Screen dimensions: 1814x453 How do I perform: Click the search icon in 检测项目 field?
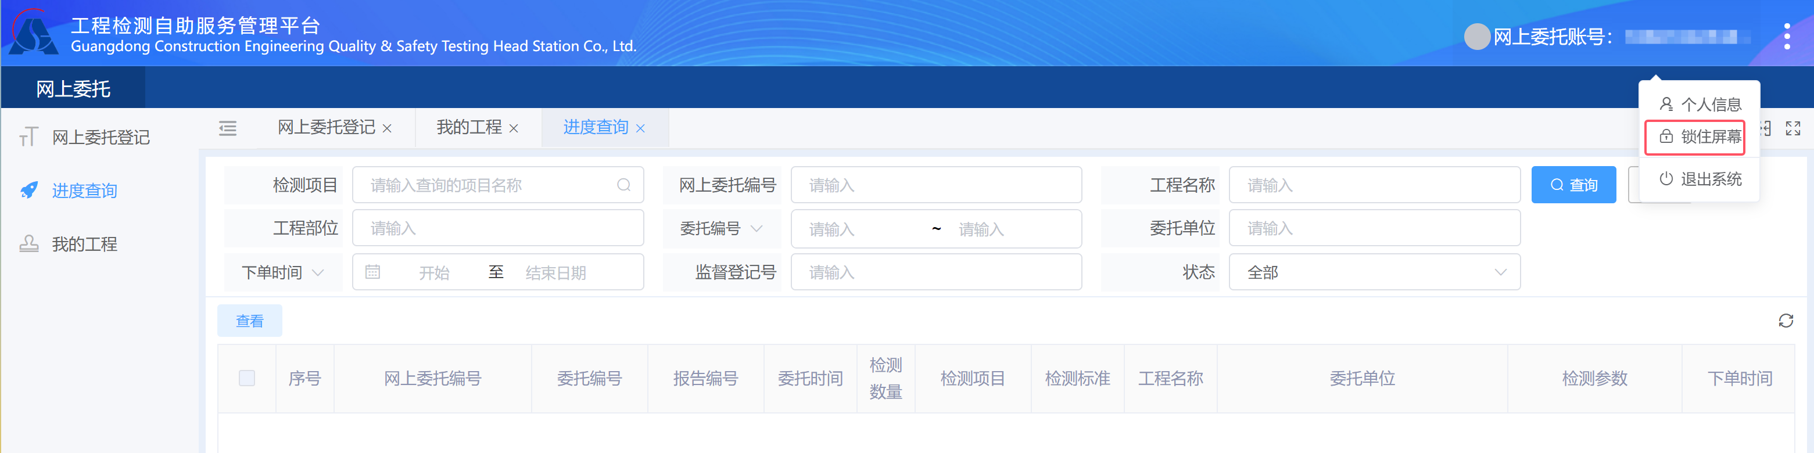[623, 185]
